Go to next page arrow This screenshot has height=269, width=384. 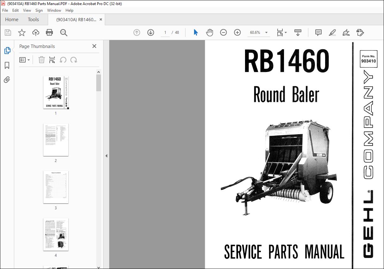click(151, 33)
